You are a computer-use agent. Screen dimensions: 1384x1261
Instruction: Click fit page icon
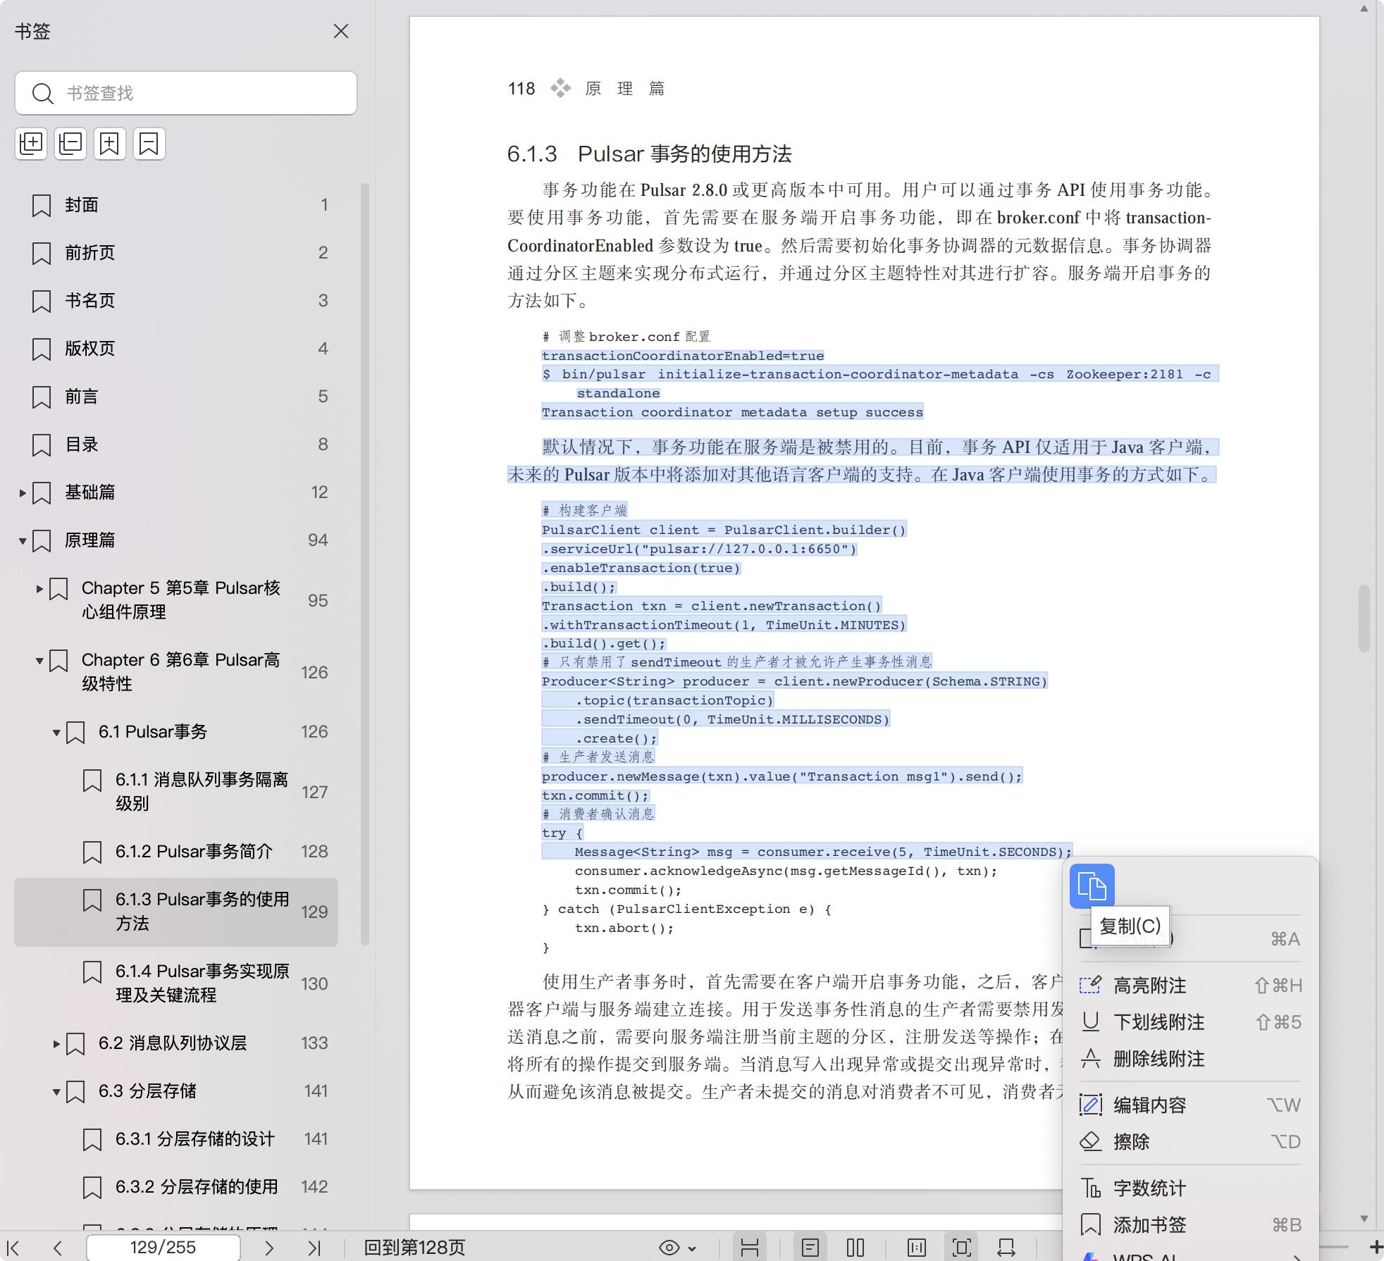click(962, 1248)
